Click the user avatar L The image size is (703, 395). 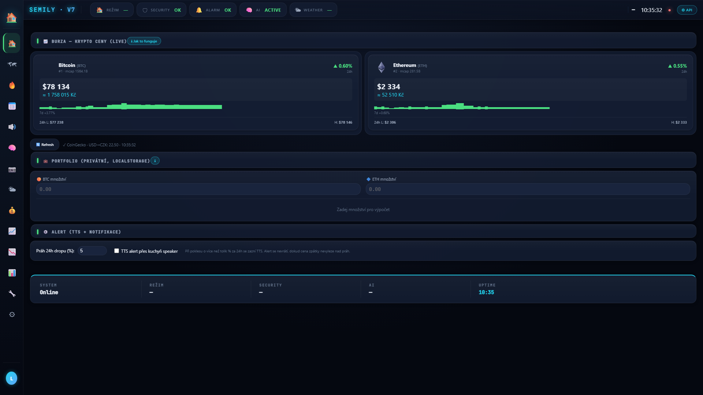point(12,378)
